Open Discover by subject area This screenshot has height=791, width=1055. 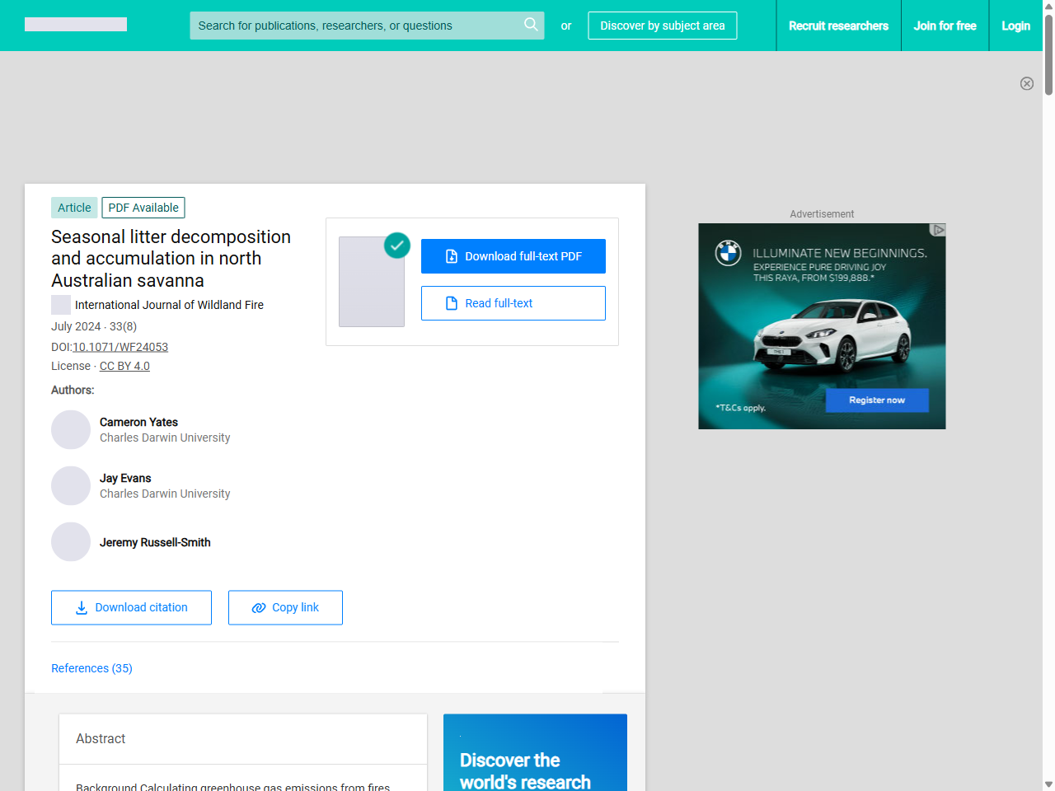[662, 26]
